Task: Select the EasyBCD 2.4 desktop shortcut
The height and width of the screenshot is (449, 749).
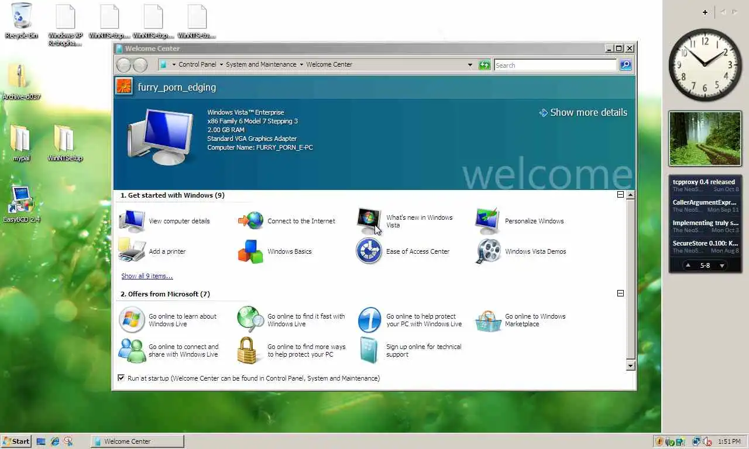Action: [22, 204]
